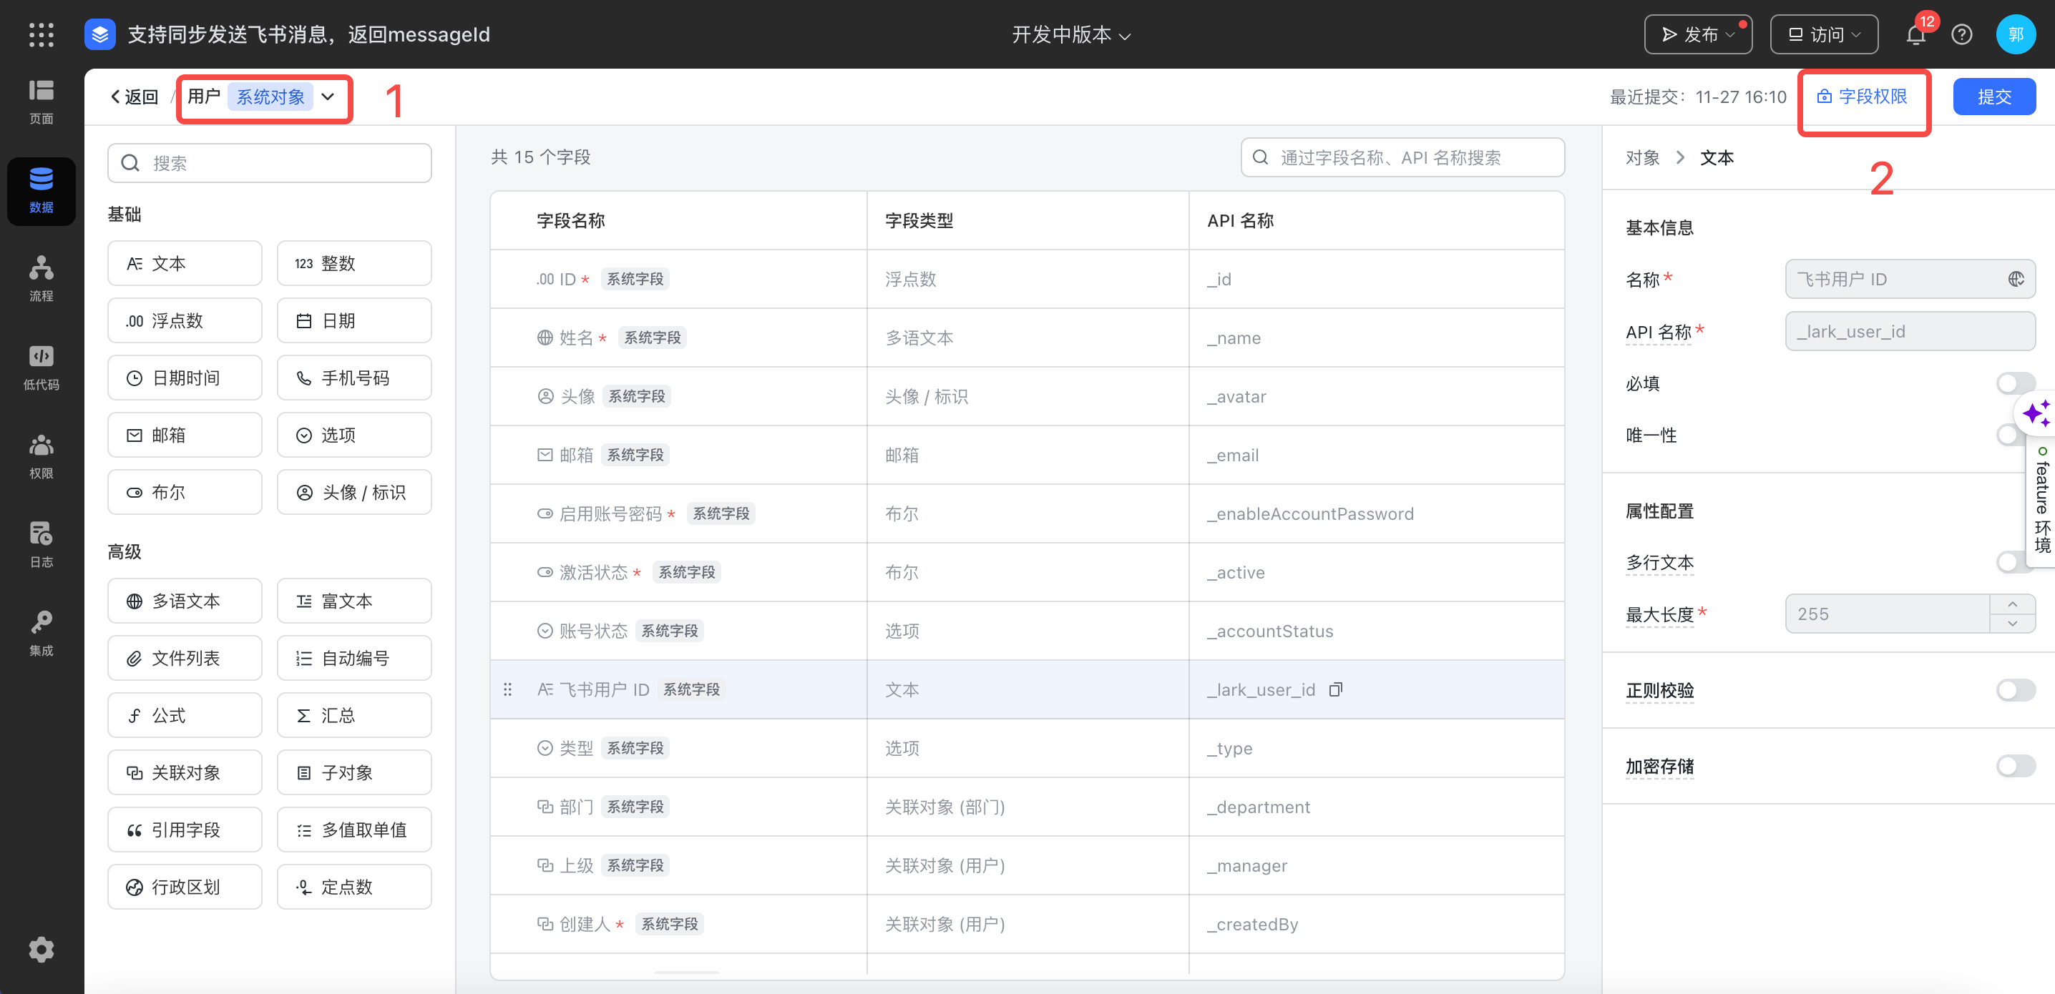
Task: Open the 集成 sidebar section
Action: (x=42, y=633)
